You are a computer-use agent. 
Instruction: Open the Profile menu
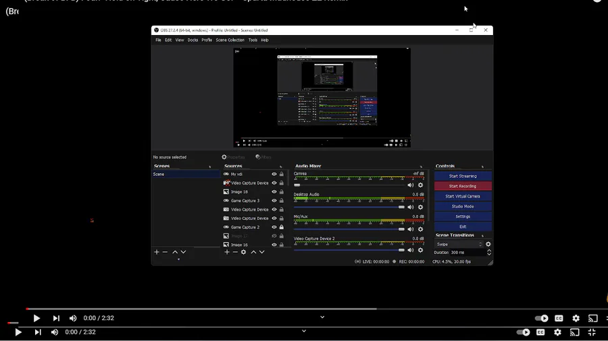207,40
